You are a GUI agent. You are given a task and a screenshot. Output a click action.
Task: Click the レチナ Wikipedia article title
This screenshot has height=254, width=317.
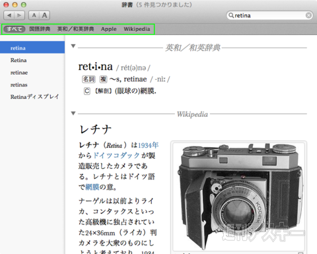click(x=96, y=129)
